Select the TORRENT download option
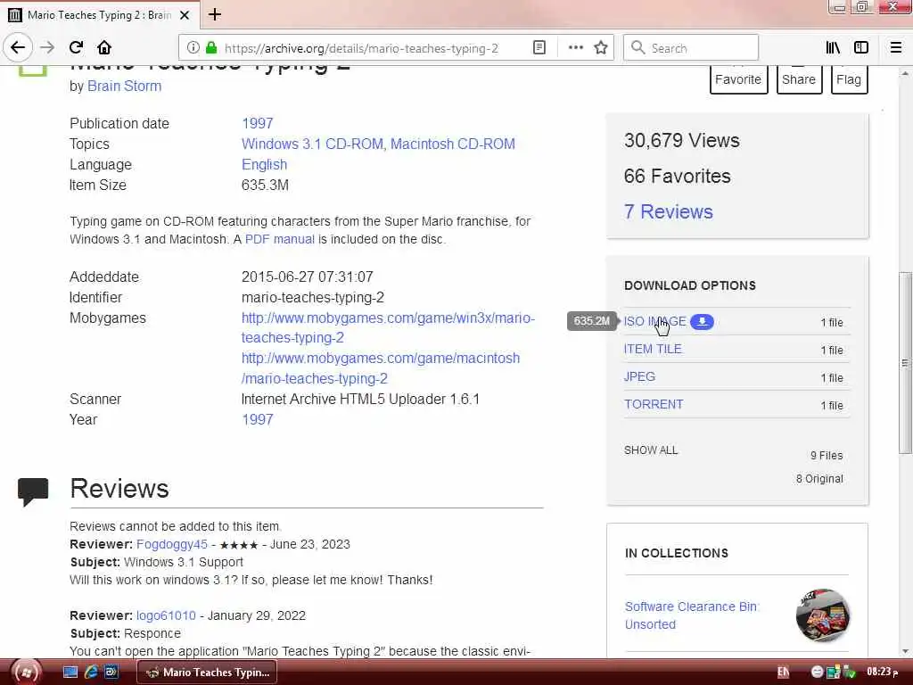Image resolution: width=913 pixels, height=685 pixels. 654,404
